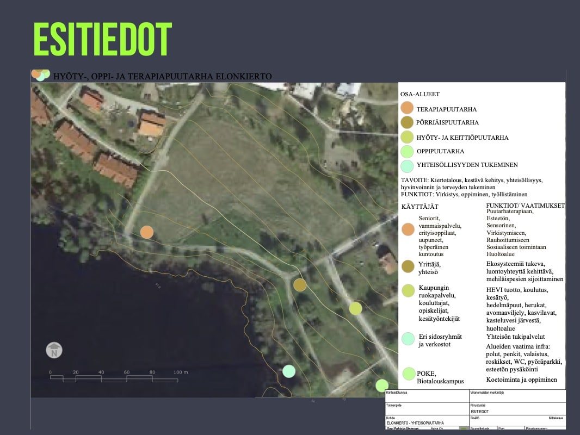Viewport: 580px width, 435px height.
Task: Select the mint circle beside Eri sidosryhmät
Action: point(409,339)
